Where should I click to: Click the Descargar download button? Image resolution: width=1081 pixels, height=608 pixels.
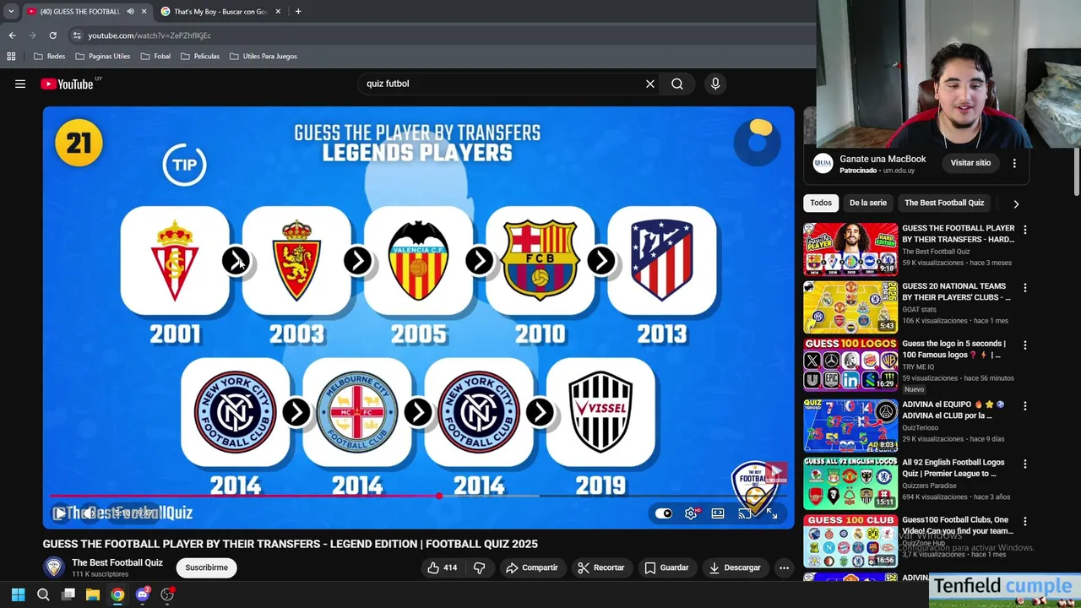click(x=735, y=567)
